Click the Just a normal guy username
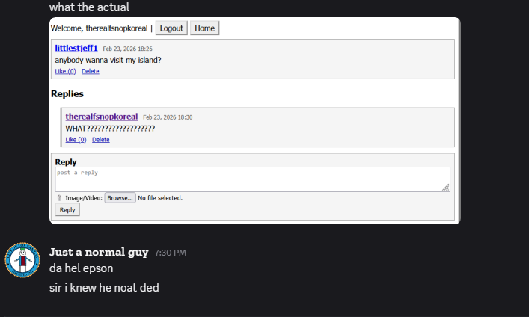This screenshot has height=317, width=529. [99, 252]
